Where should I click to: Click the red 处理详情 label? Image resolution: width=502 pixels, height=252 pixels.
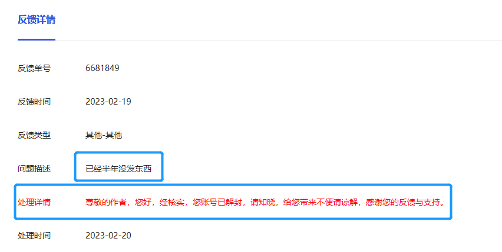click(x=34, y=202)
